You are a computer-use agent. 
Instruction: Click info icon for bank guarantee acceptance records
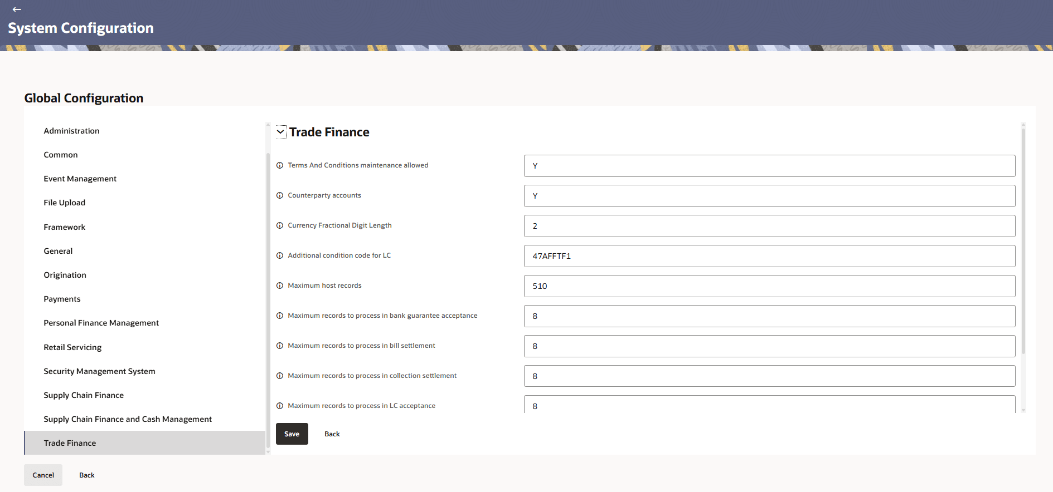click(280, 316)
